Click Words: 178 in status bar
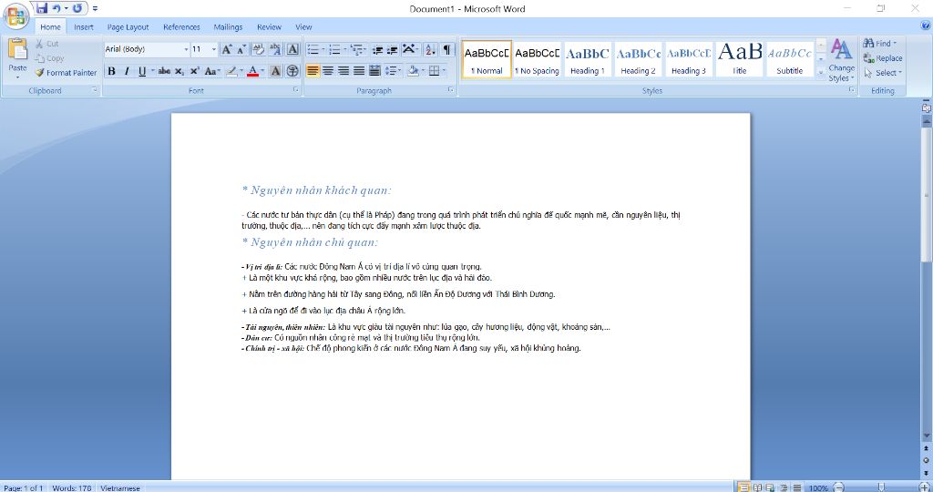 [71, 487]
